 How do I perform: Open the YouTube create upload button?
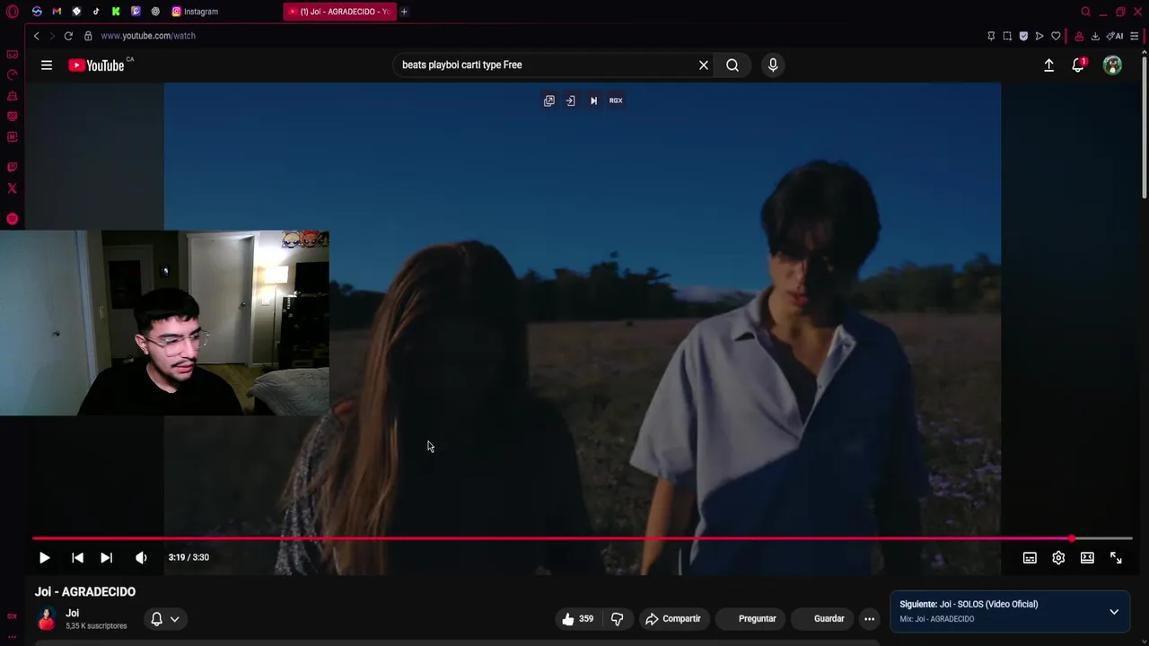[1048, 65]
